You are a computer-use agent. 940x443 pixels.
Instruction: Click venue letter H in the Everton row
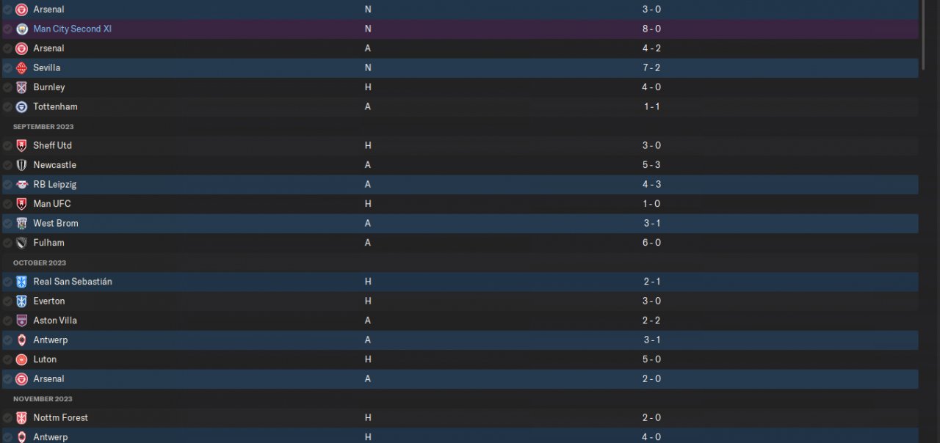pos(368,301)
